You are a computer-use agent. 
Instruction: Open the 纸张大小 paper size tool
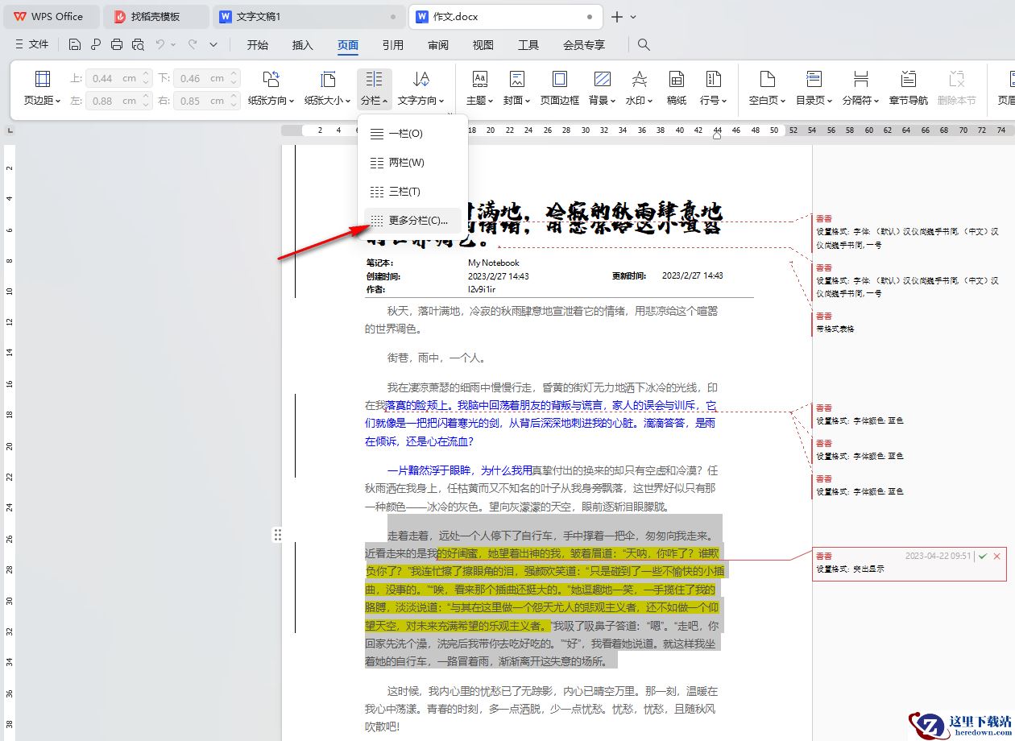(x=328, y=88)
